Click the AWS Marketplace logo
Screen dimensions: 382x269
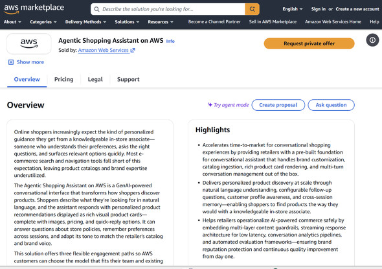[34, 8]
